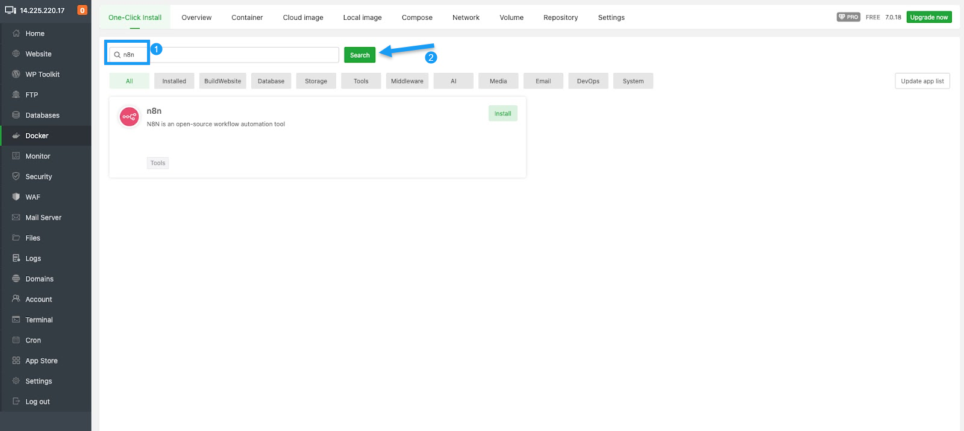Switch to the Compose tab
964x431 pixels.
pos(417,17)
